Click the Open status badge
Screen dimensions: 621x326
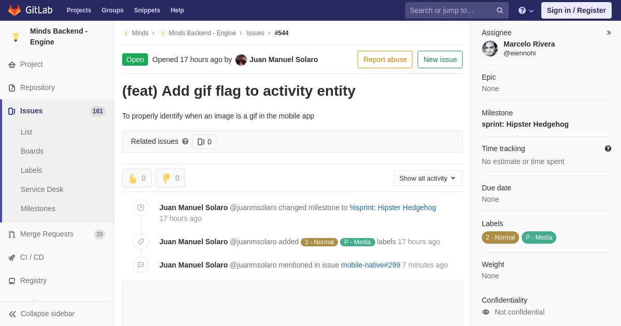pos(135,60)
